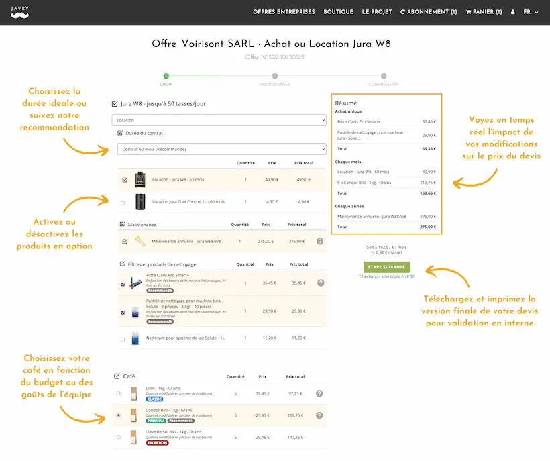Open the Contrat 60 mois dropdown
Screen dimensions: 550x461
click(222, 149)
